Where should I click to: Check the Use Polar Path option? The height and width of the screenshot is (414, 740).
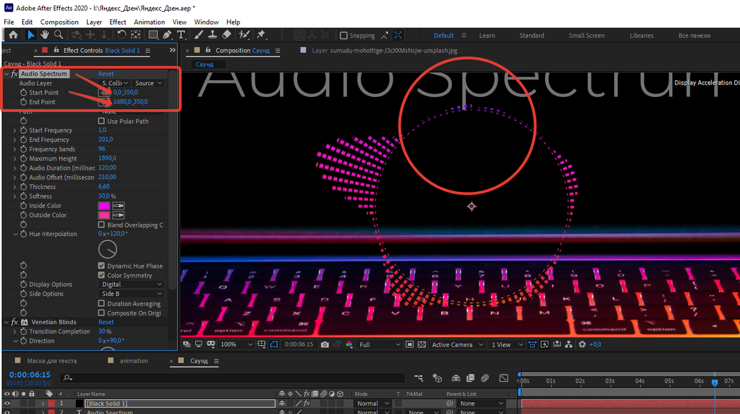click(x=102, y=122)
